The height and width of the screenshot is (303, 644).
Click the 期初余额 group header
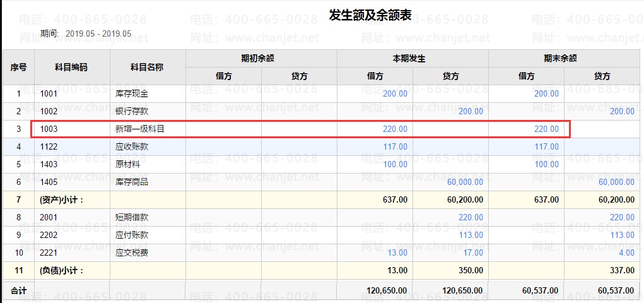tap(261, 58)
